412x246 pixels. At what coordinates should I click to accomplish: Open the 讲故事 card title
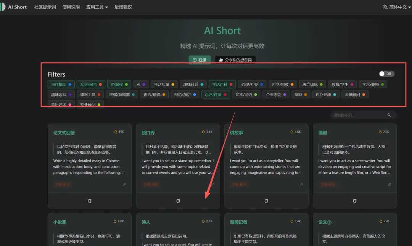tap(237, 133)
